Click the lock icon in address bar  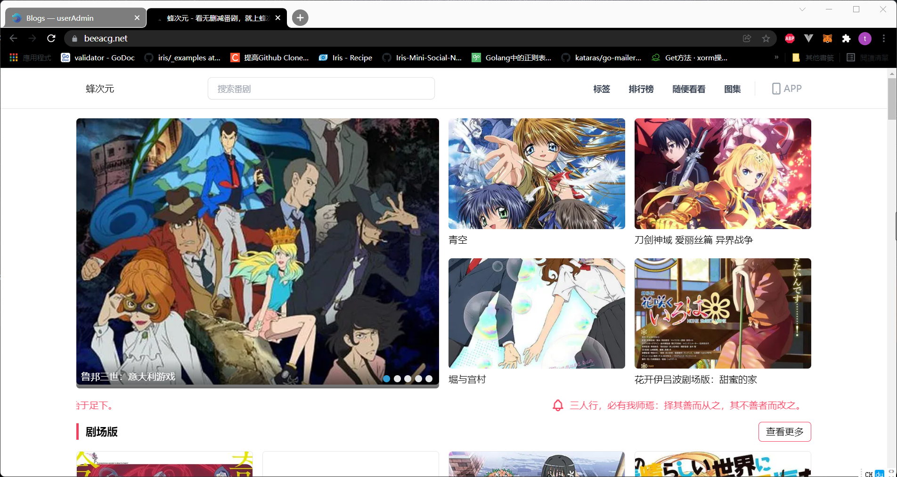[74, 39]
